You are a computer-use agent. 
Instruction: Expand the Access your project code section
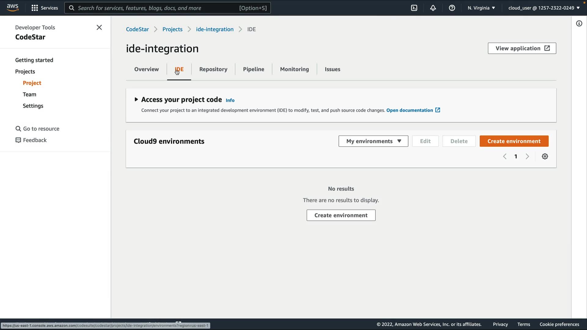tap(136, 100)
